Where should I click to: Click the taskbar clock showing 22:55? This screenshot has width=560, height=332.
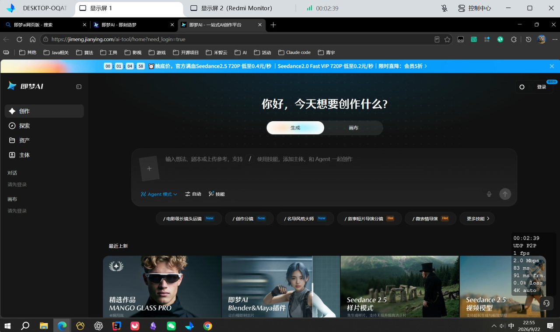pyautogui.click(x=528, y=326)
